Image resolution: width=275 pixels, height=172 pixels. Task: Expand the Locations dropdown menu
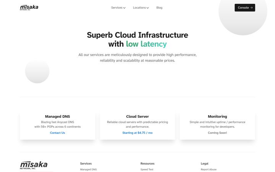pos(141,8)
